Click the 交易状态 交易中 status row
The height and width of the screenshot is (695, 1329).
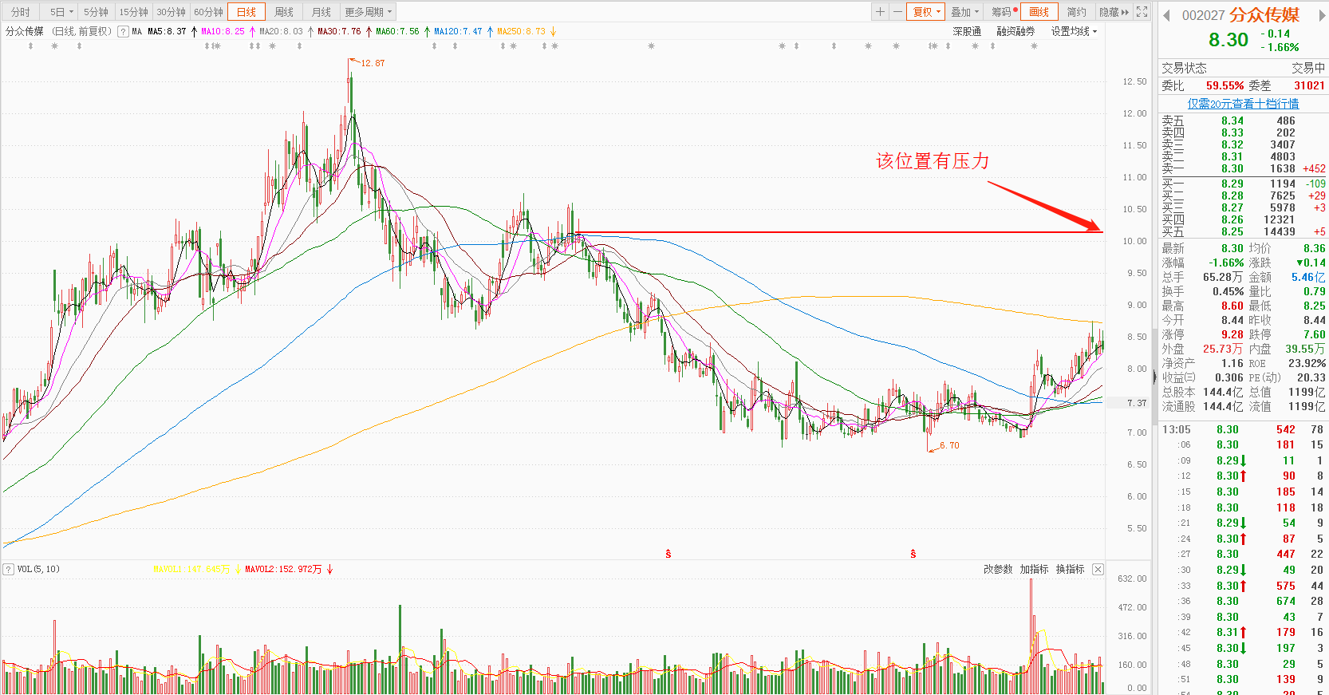tap(1243, 69)
